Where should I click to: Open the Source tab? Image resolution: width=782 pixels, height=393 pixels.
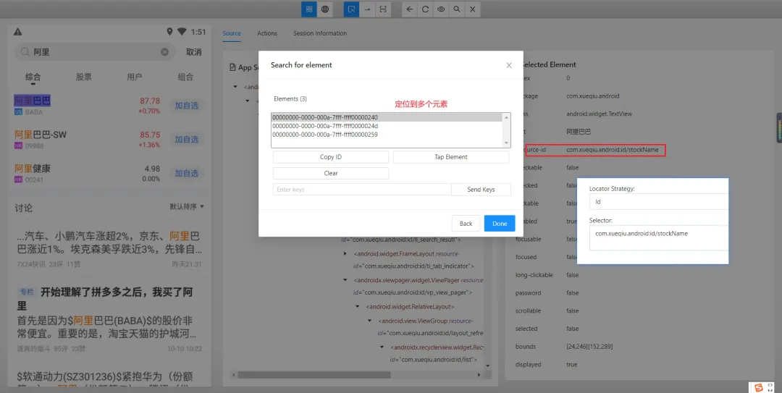(x=232, y=33)
